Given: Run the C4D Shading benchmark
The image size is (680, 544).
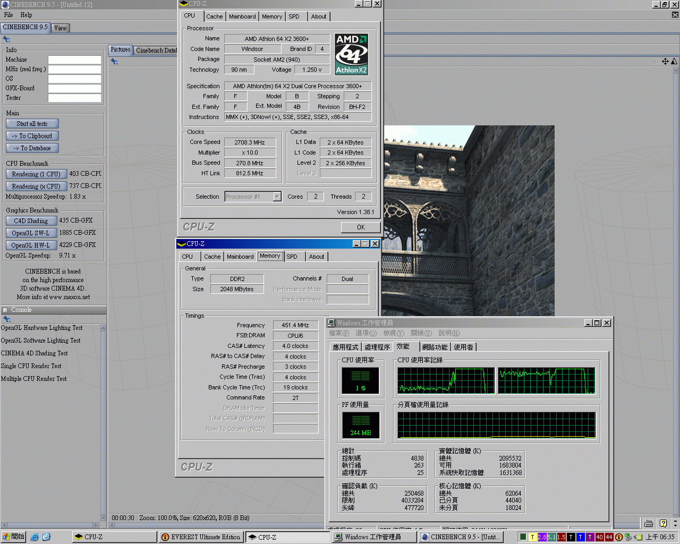Looking at the screenshot, I should [x=31, y=221].
